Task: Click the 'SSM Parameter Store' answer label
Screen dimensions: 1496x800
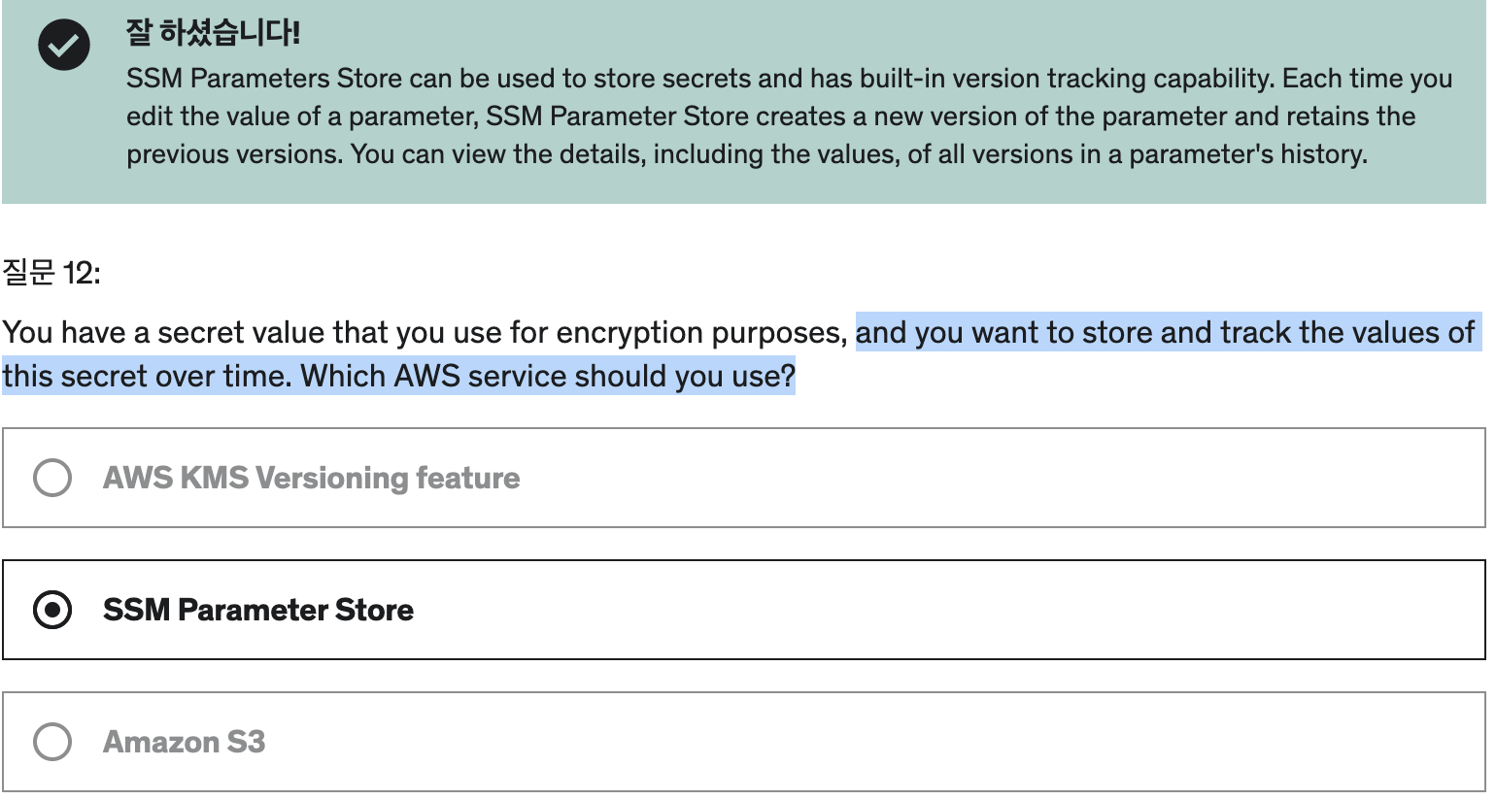Action: 258,610
